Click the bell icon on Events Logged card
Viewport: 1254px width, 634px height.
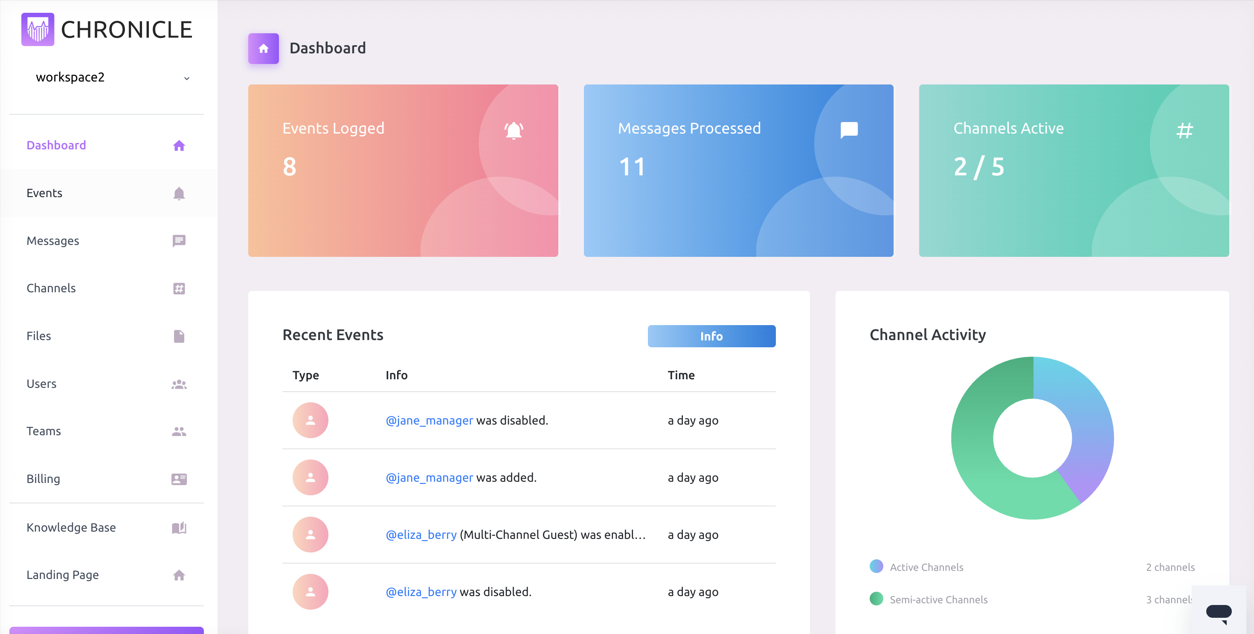click(x=514, y=130)
